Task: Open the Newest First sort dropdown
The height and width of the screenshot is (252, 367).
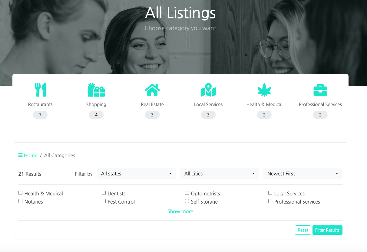Action: (303, 174)
